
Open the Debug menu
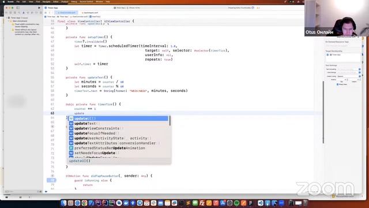[74, 2]
